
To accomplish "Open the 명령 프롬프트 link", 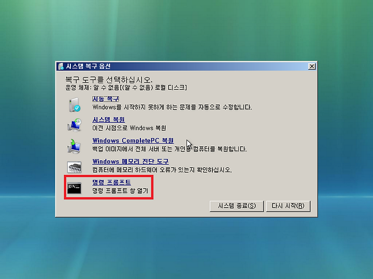I will tap(111, 182).
